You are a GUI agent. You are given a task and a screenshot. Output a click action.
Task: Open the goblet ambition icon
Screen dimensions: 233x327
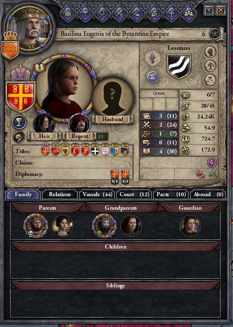19,122
